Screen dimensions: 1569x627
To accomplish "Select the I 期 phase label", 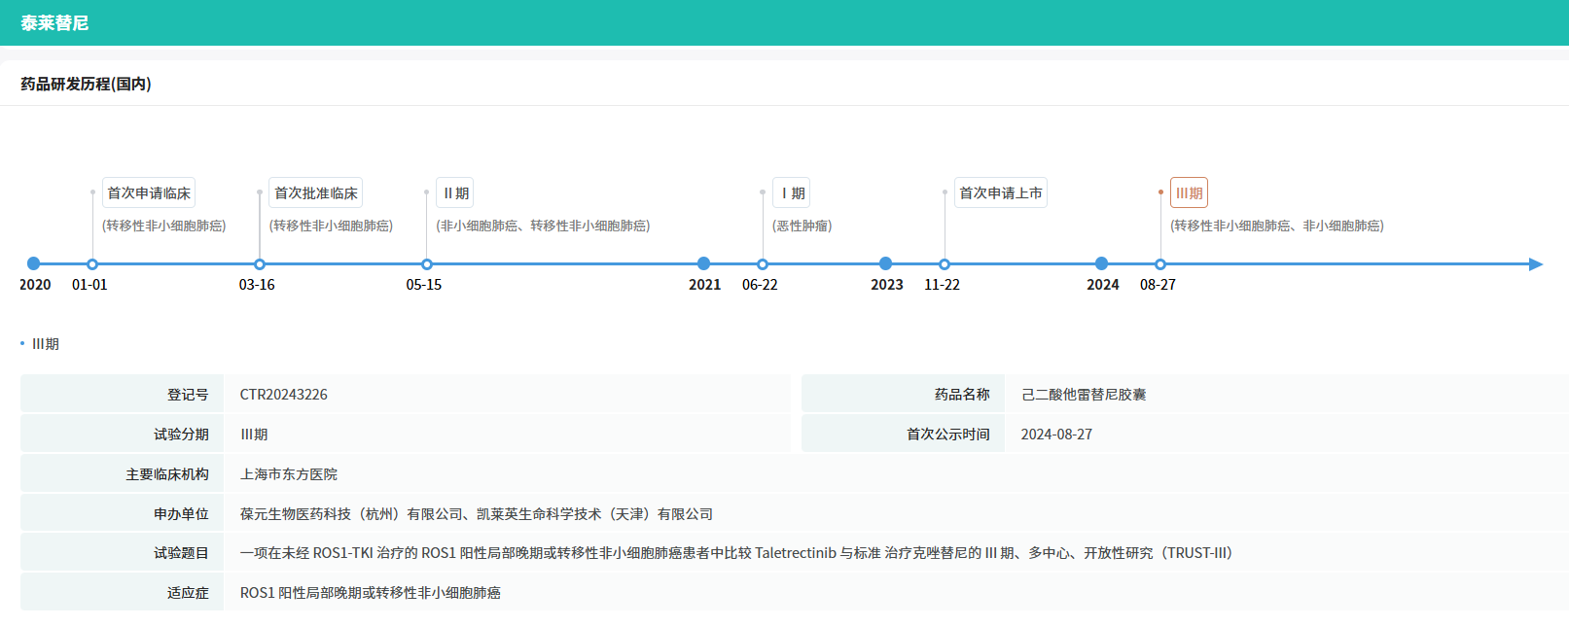I will [792, 193].
